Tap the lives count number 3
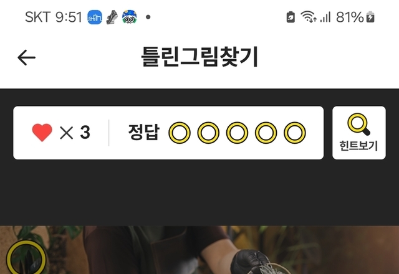This screenshot has width=399, height=274. (x=85, y=133)
